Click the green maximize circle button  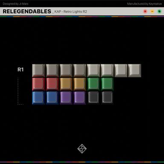click(x=159, y=12)
